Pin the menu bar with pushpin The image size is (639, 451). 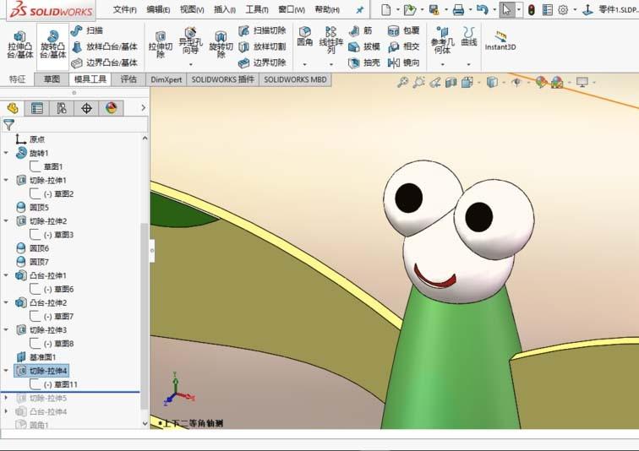(x=359, y=10)
